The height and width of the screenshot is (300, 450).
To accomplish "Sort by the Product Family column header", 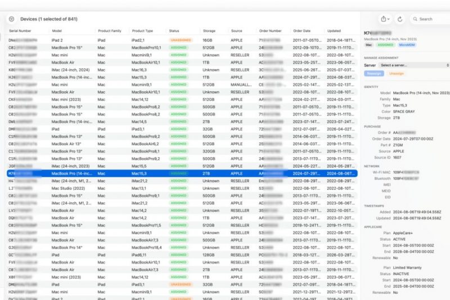I will [x=110, y=31].
